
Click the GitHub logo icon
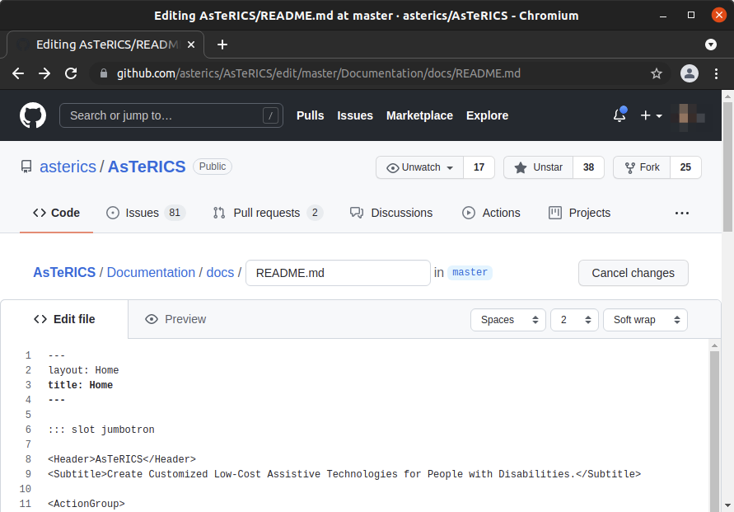click(33, 115)
